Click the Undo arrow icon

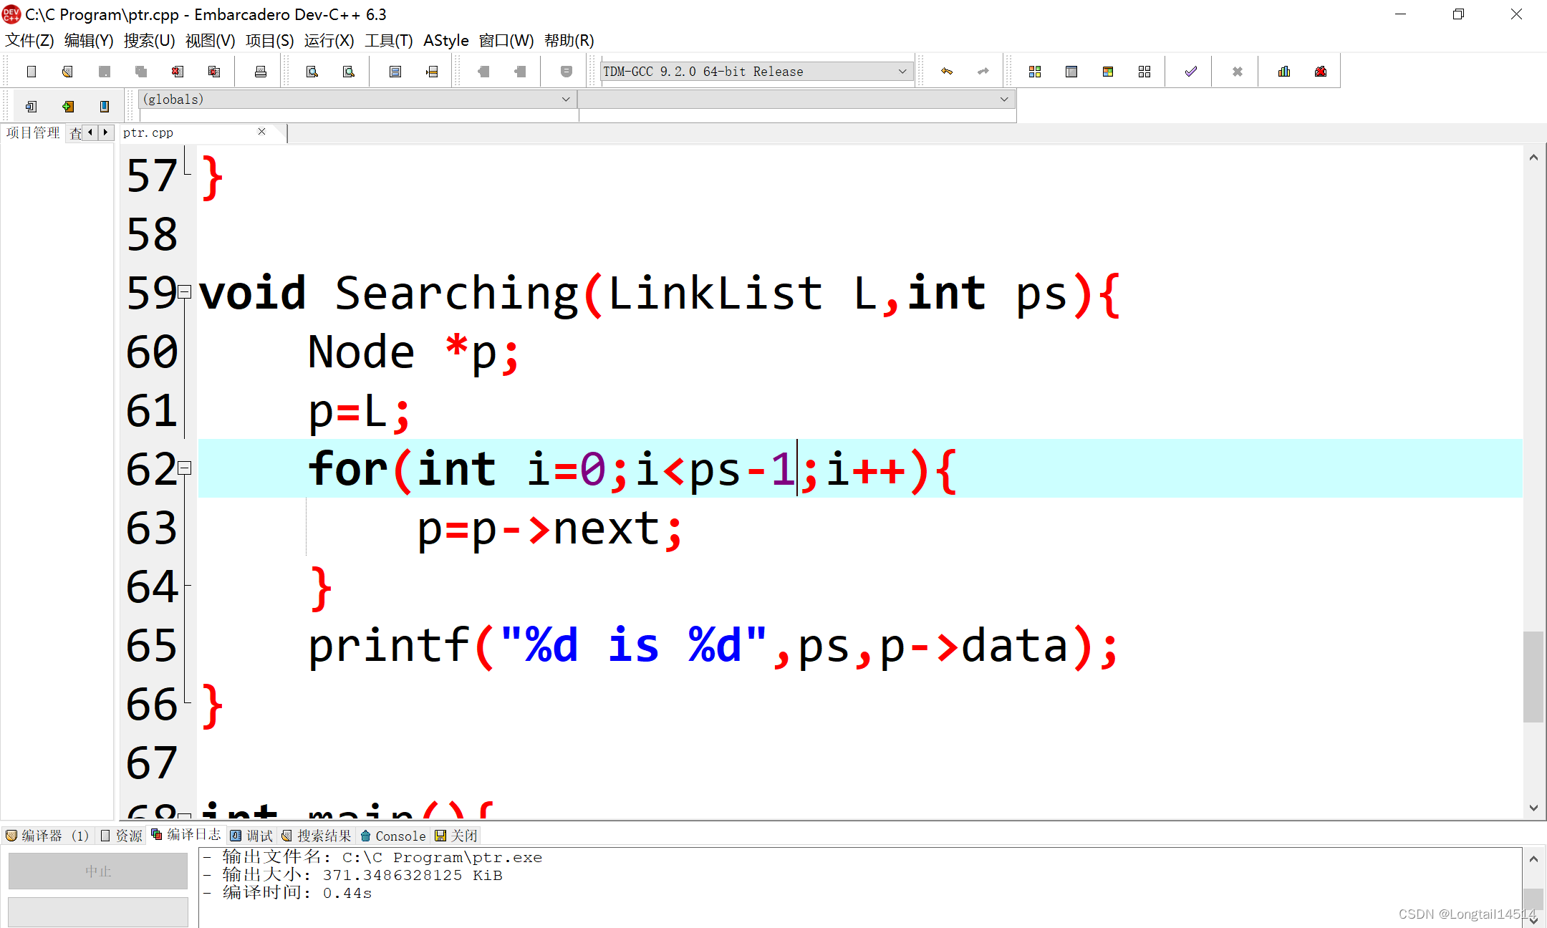click(947, 72)
